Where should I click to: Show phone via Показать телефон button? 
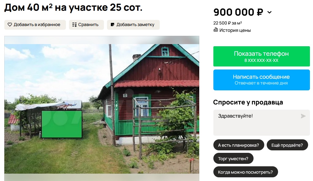[x=261, y=56]
